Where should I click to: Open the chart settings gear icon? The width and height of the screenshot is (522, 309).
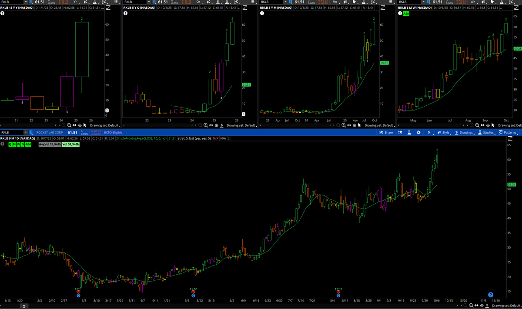[418, 132]
